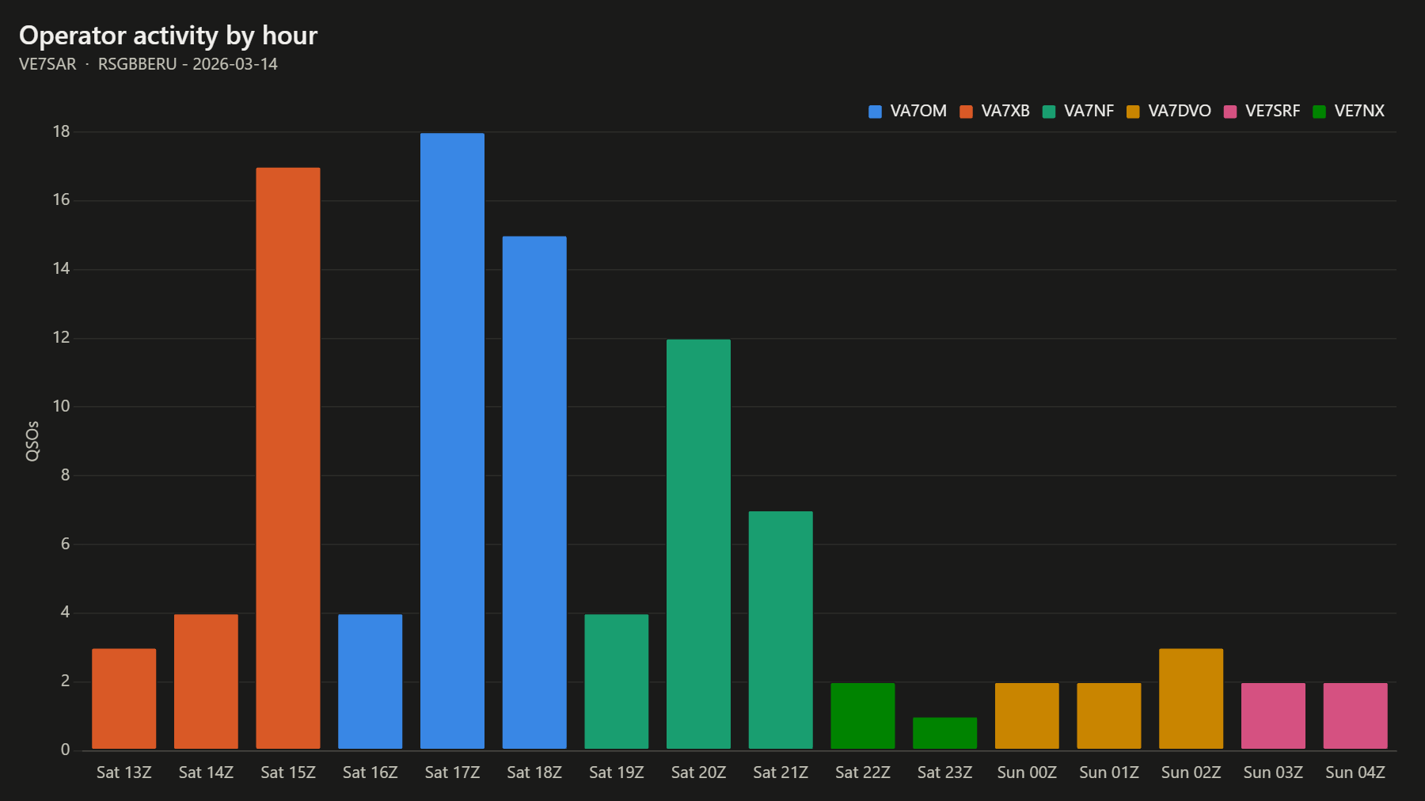Toggle the VA7DVO legend label
Image resolution: width=1425 pixels, height=801 pixels.
tap(1180, 112)
